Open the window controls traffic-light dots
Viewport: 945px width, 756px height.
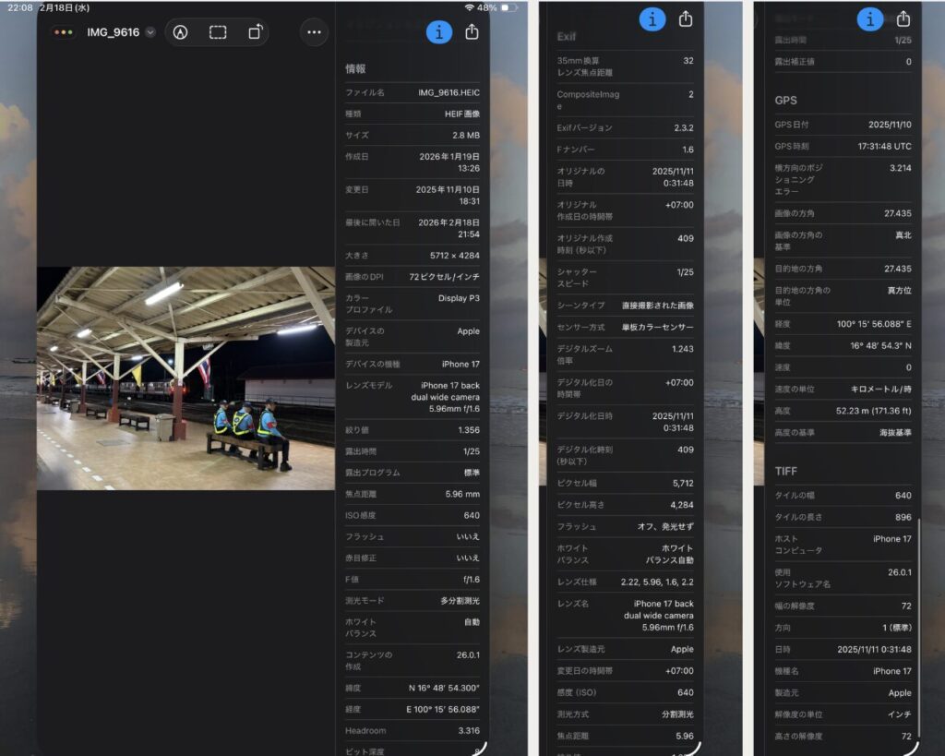64,32
